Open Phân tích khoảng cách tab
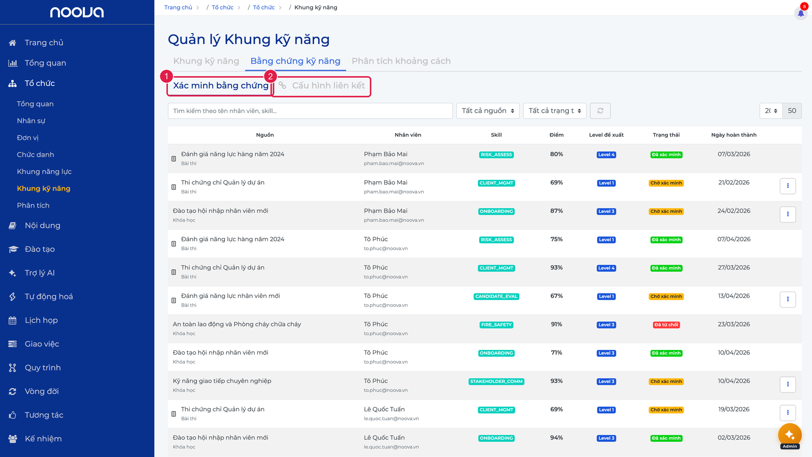 pyautogui.click(x=401, y=61)
